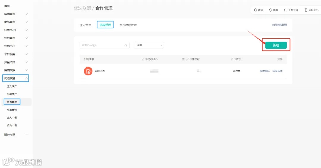Click the search magnifier in the search box

click(125, 45)
